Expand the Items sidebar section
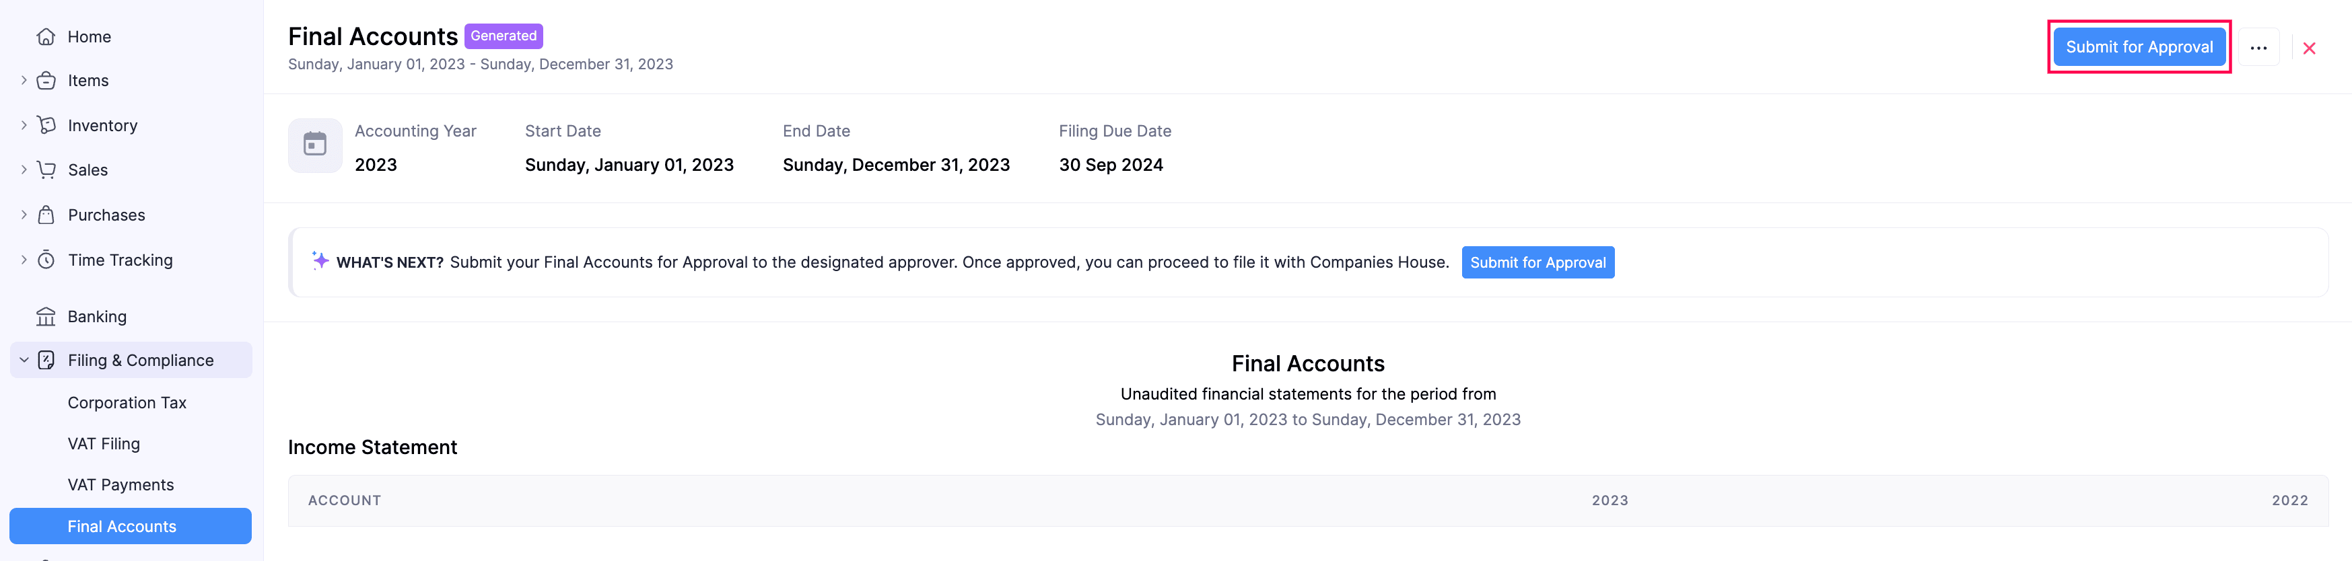Viewport: 2352px width, 561px height. click(23, 80)
